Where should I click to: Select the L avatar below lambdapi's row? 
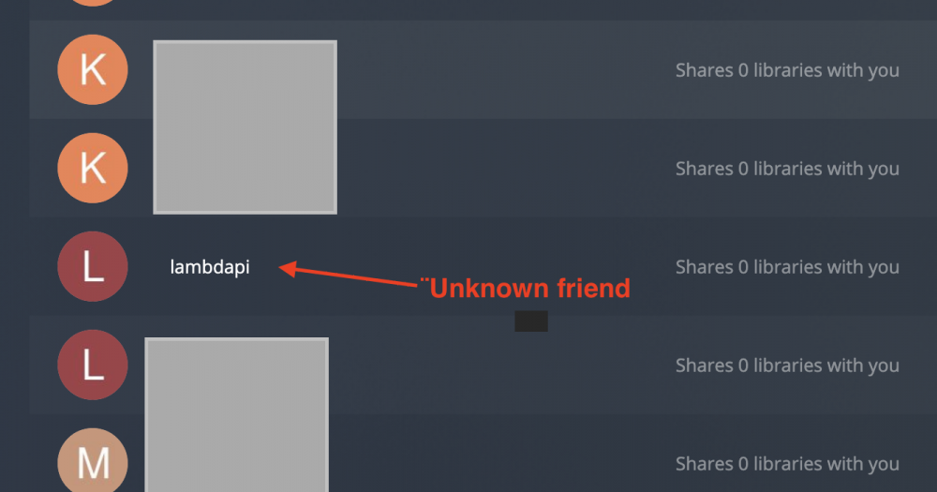(93, 365)
